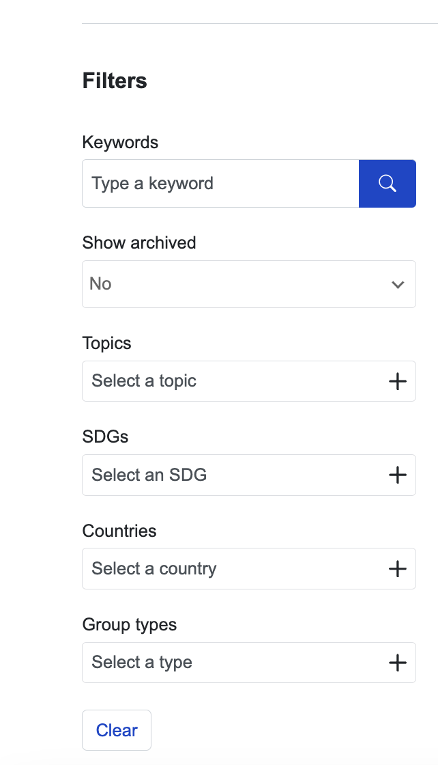Expand the Select a type selector
This screenshot has height=765, width=438.
point(249,662)
